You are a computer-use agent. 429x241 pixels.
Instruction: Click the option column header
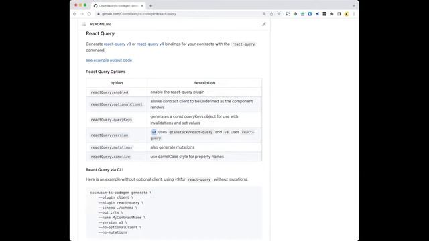117,83
